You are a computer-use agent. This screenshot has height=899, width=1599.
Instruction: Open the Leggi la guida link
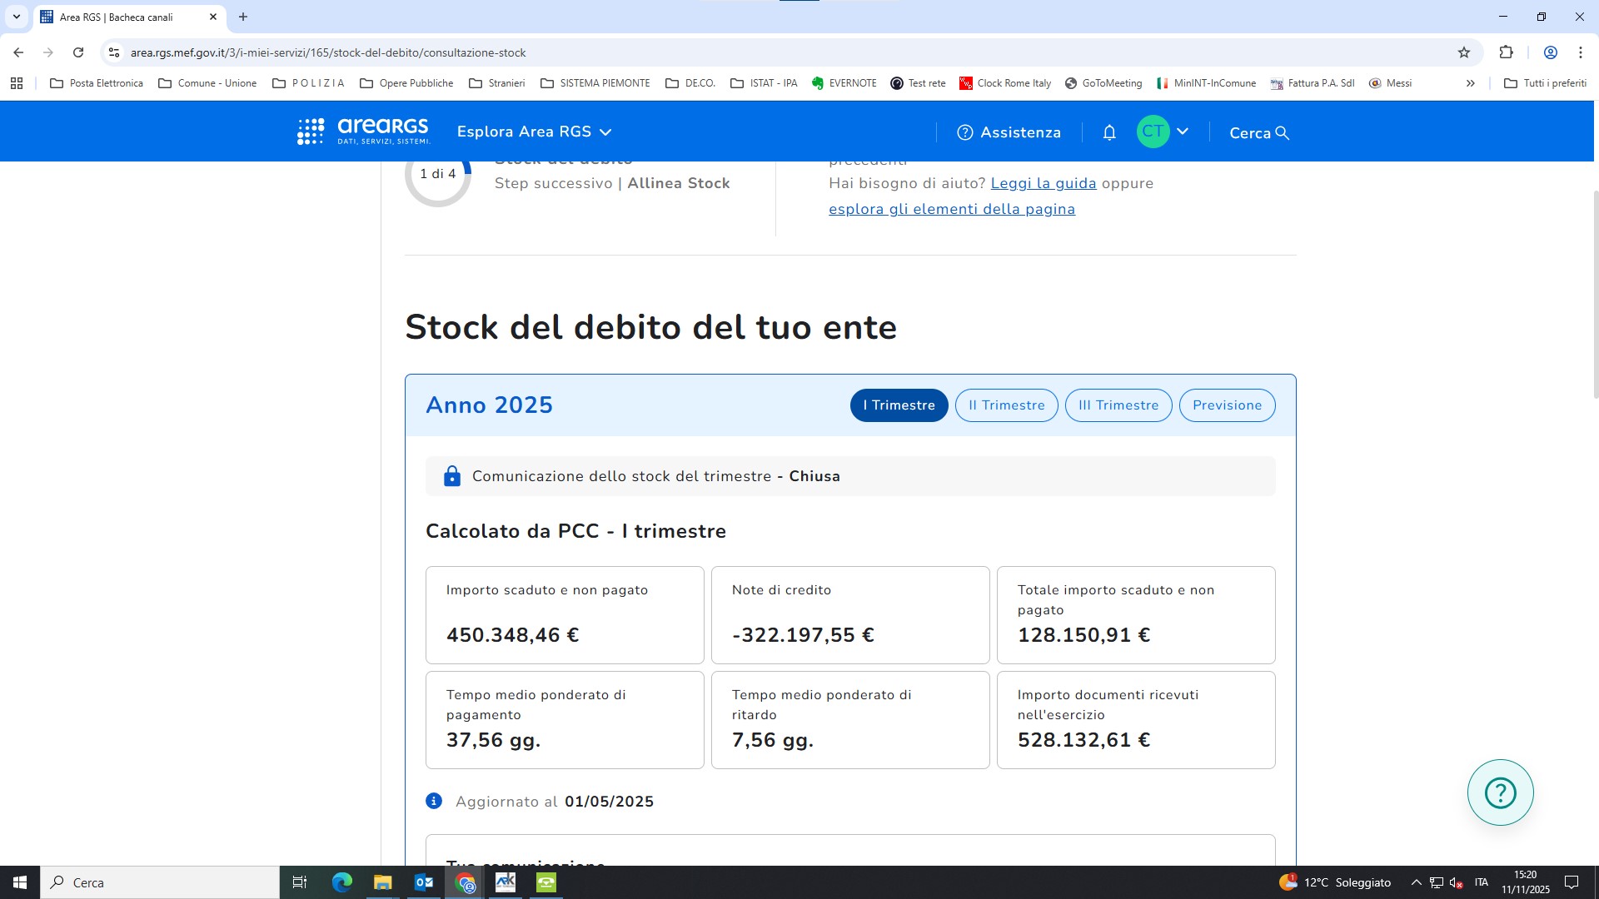point(1043,183)
